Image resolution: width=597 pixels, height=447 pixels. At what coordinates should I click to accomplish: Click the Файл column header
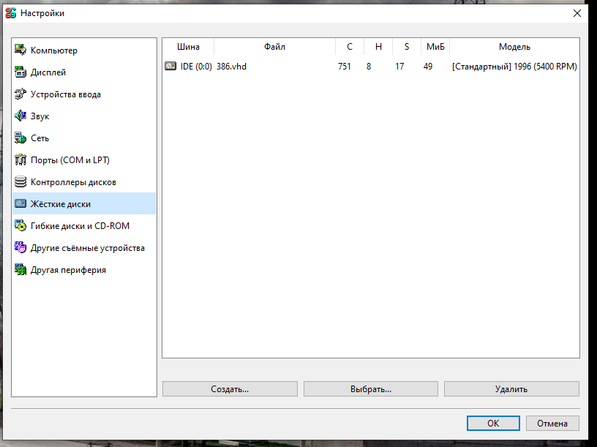point(274,47)
